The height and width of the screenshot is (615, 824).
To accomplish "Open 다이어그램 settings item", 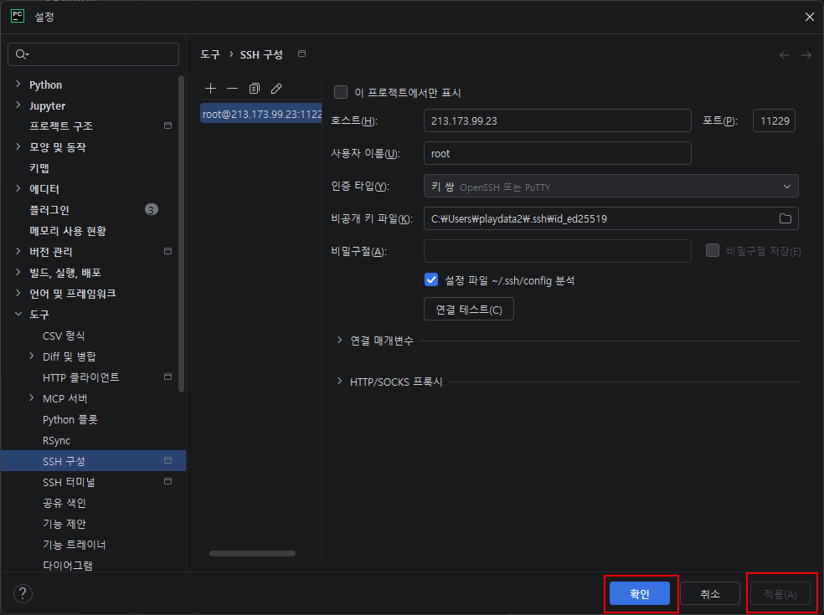I will pyautogui.click(x=67, y=566).
